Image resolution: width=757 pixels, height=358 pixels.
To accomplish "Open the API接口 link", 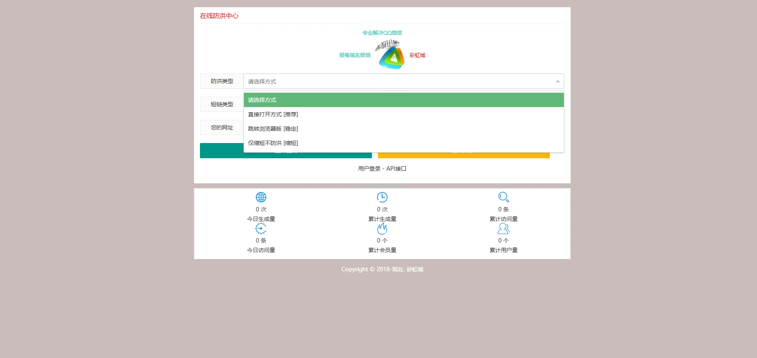I will pyautogui.click(x=396, y=169).
